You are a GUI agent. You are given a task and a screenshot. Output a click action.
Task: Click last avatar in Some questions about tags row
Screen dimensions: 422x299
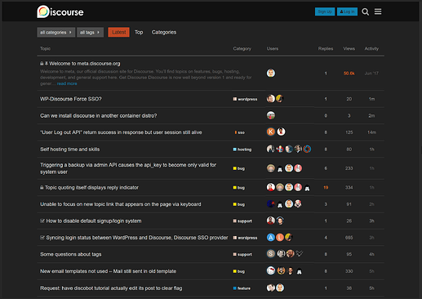coord(300,254)
